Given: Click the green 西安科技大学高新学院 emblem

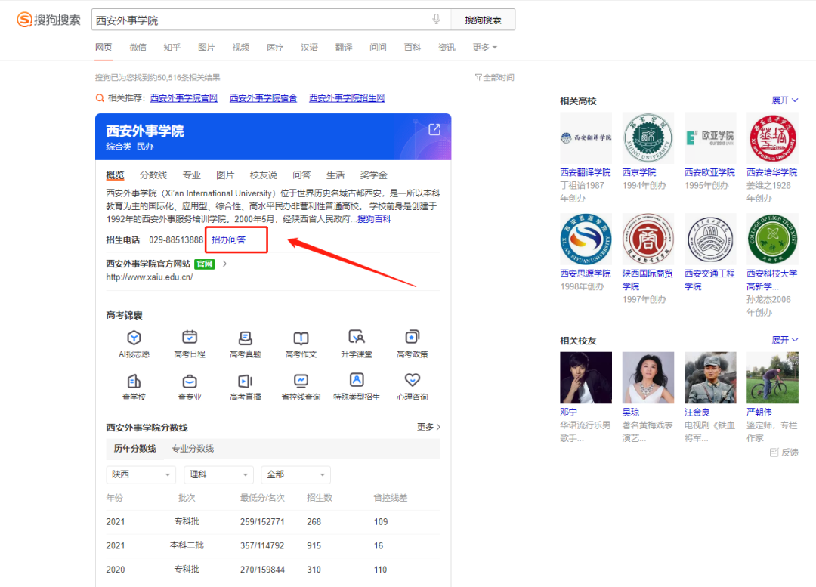Looking at the screenshot, I should tap(772, 239).
